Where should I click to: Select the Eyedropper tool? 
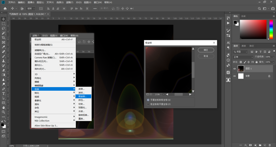[x=4, y=47]
